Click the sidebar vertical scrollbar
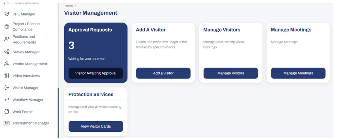 pyautogui.click(x=58, y=113)
